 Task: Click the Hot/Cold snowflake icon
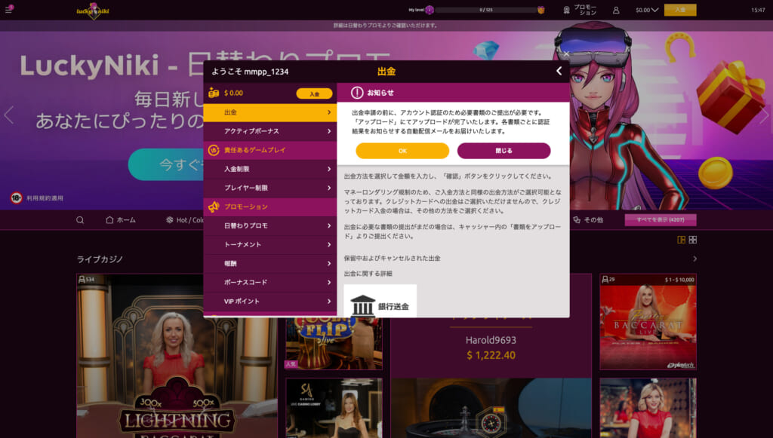170,220
